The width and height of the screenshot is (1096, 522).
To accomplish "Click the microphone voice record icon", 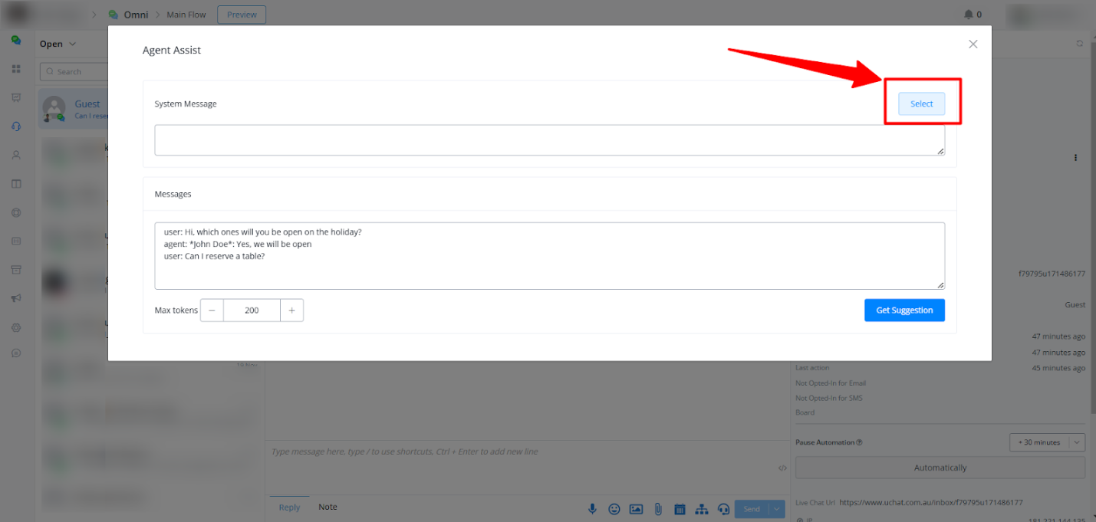I will (x=592, y=509).
